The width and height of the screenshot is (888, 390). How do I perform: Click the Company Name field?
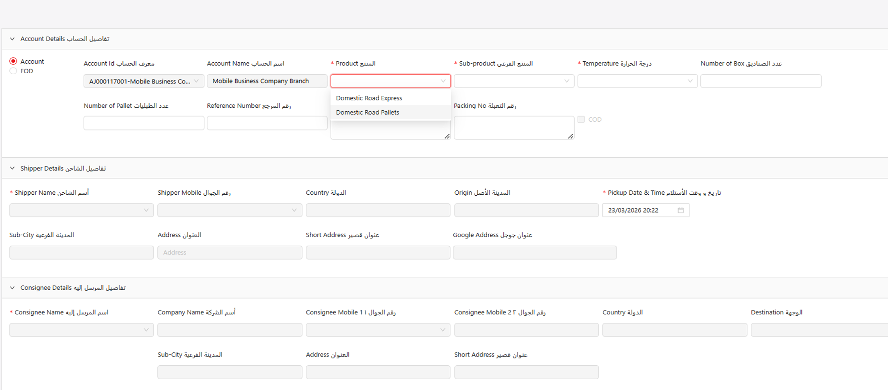(230, 330)
